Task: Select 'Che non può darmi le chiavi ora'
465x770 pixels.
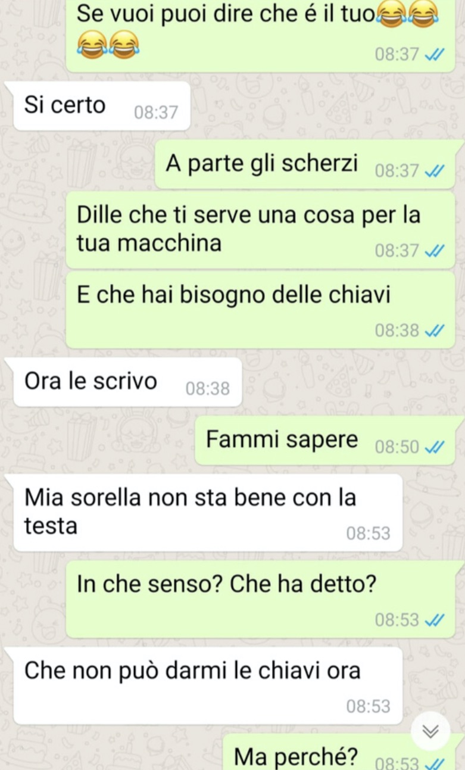Action: point(208,686)
